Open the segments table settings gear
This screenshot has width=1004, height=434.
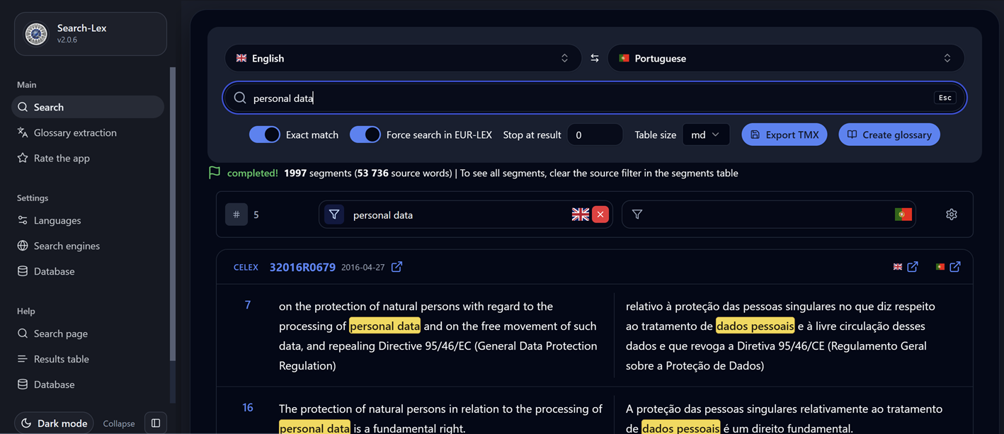[x=952, y=214]
